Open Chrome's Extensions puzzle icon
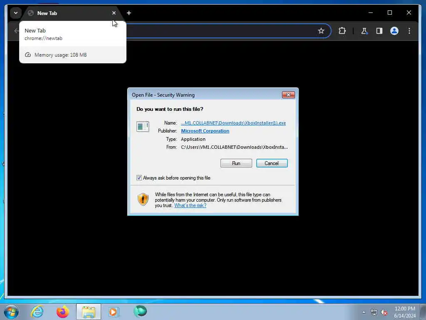The width and height of the screenshot is (426, 320). click(x=342, y=31)
